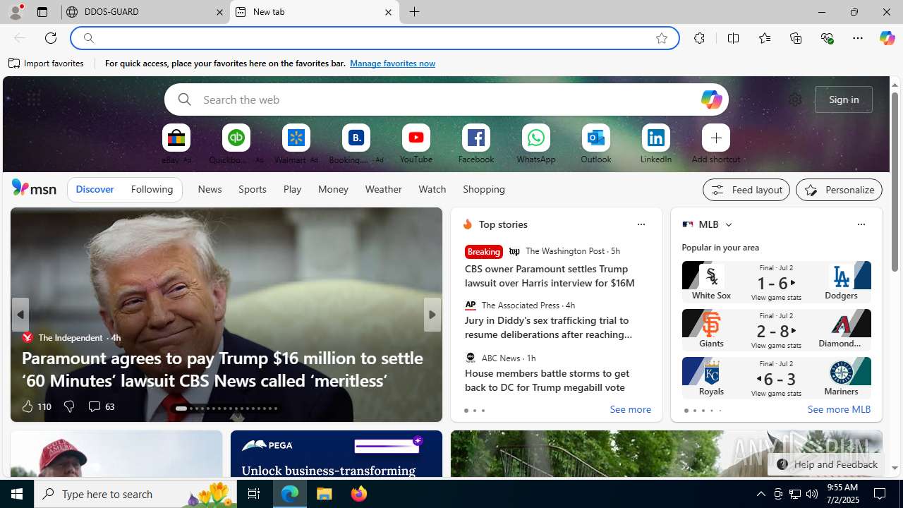Viewport: 903px width, 508px height.
Task: Open Browser essentials icon
Action: 827,38
